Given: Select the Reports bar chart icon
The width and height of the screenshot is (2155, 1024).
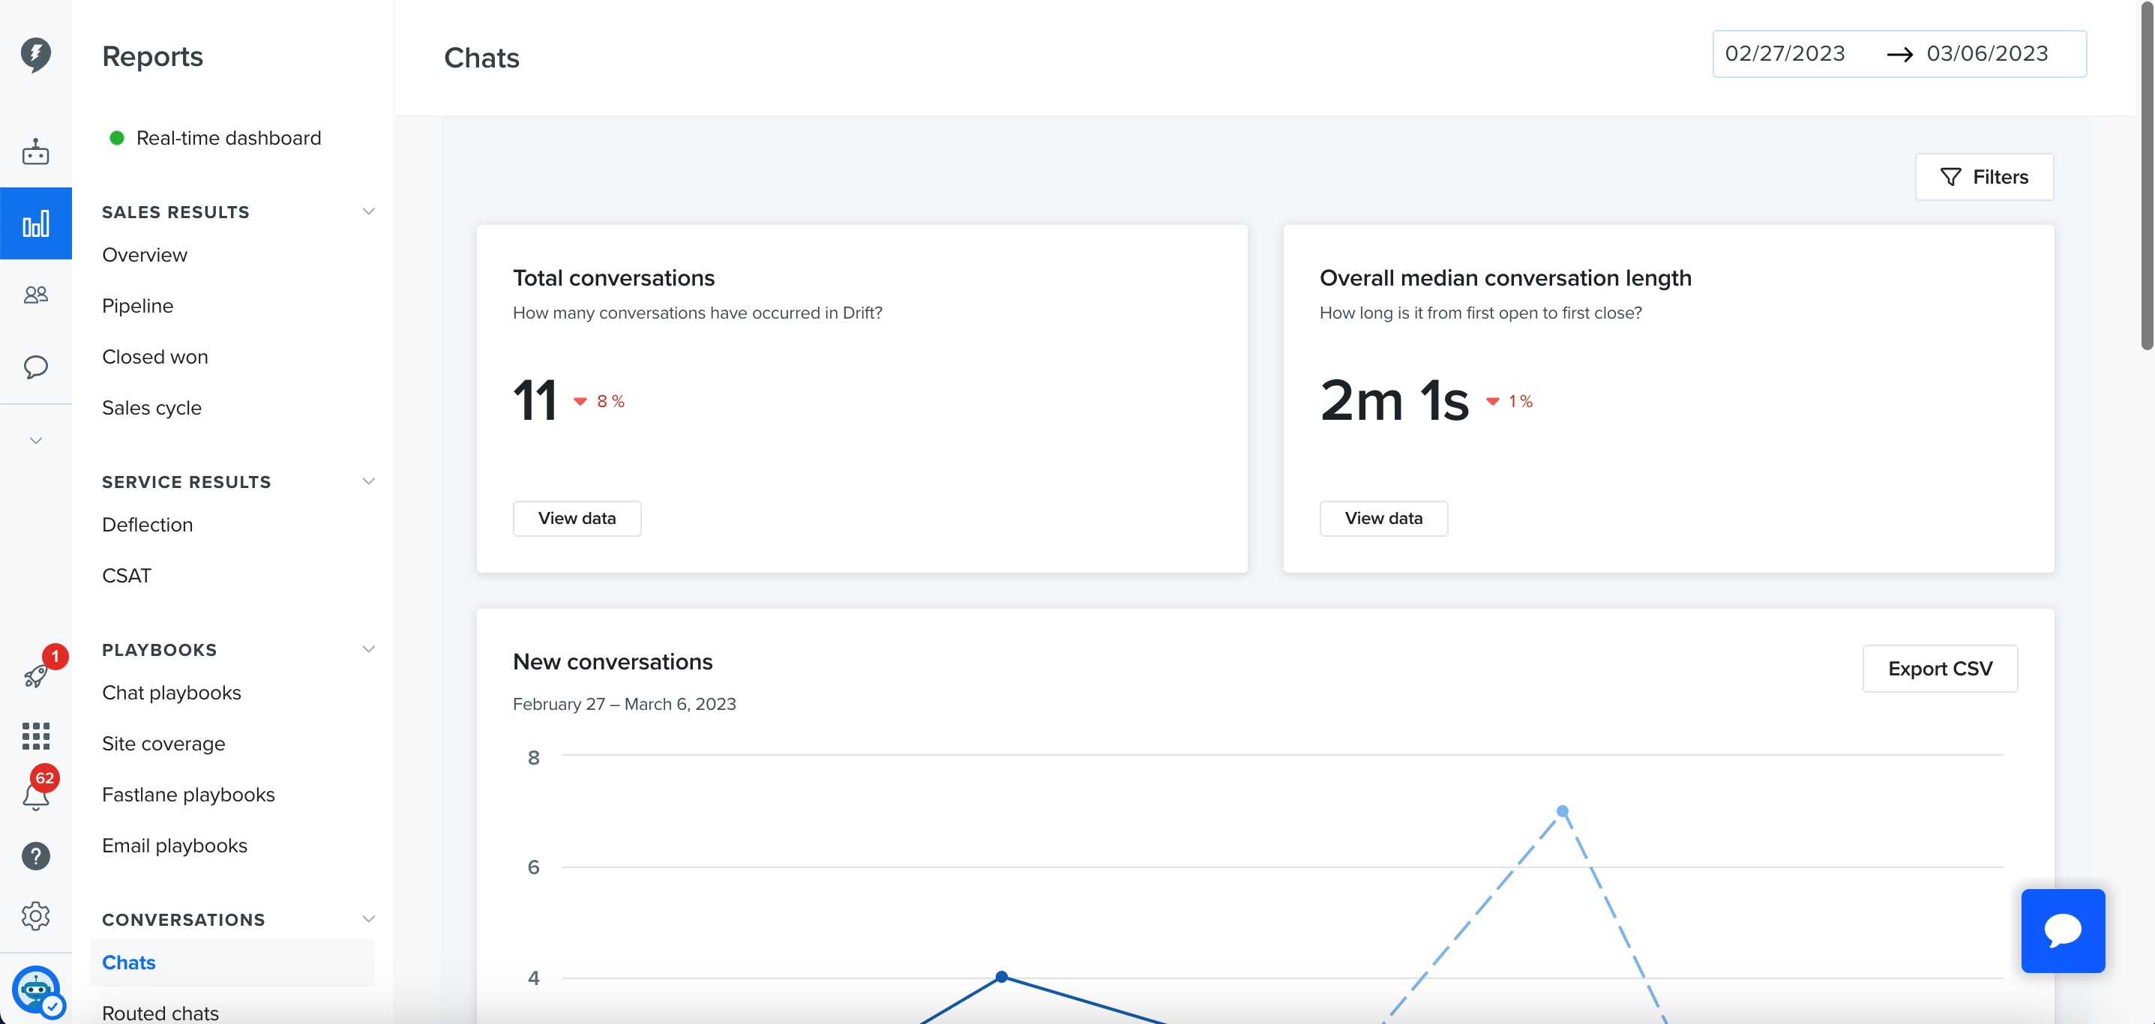Looking at the screenshot, I should (x=35, y=223).
